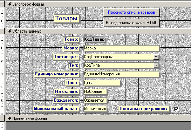Click the НаСкладе text box
Image resolution: width=191 pixels, height=130 pixels.
pos(95,91)
